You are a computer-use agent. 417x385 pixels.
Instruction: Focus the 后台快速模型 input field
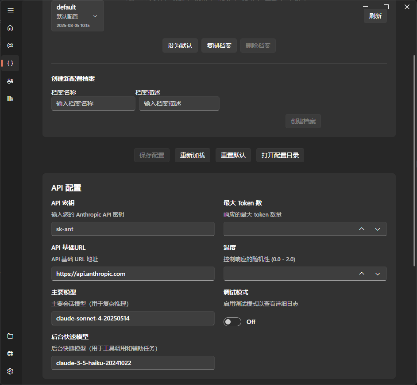coord(133,363)
